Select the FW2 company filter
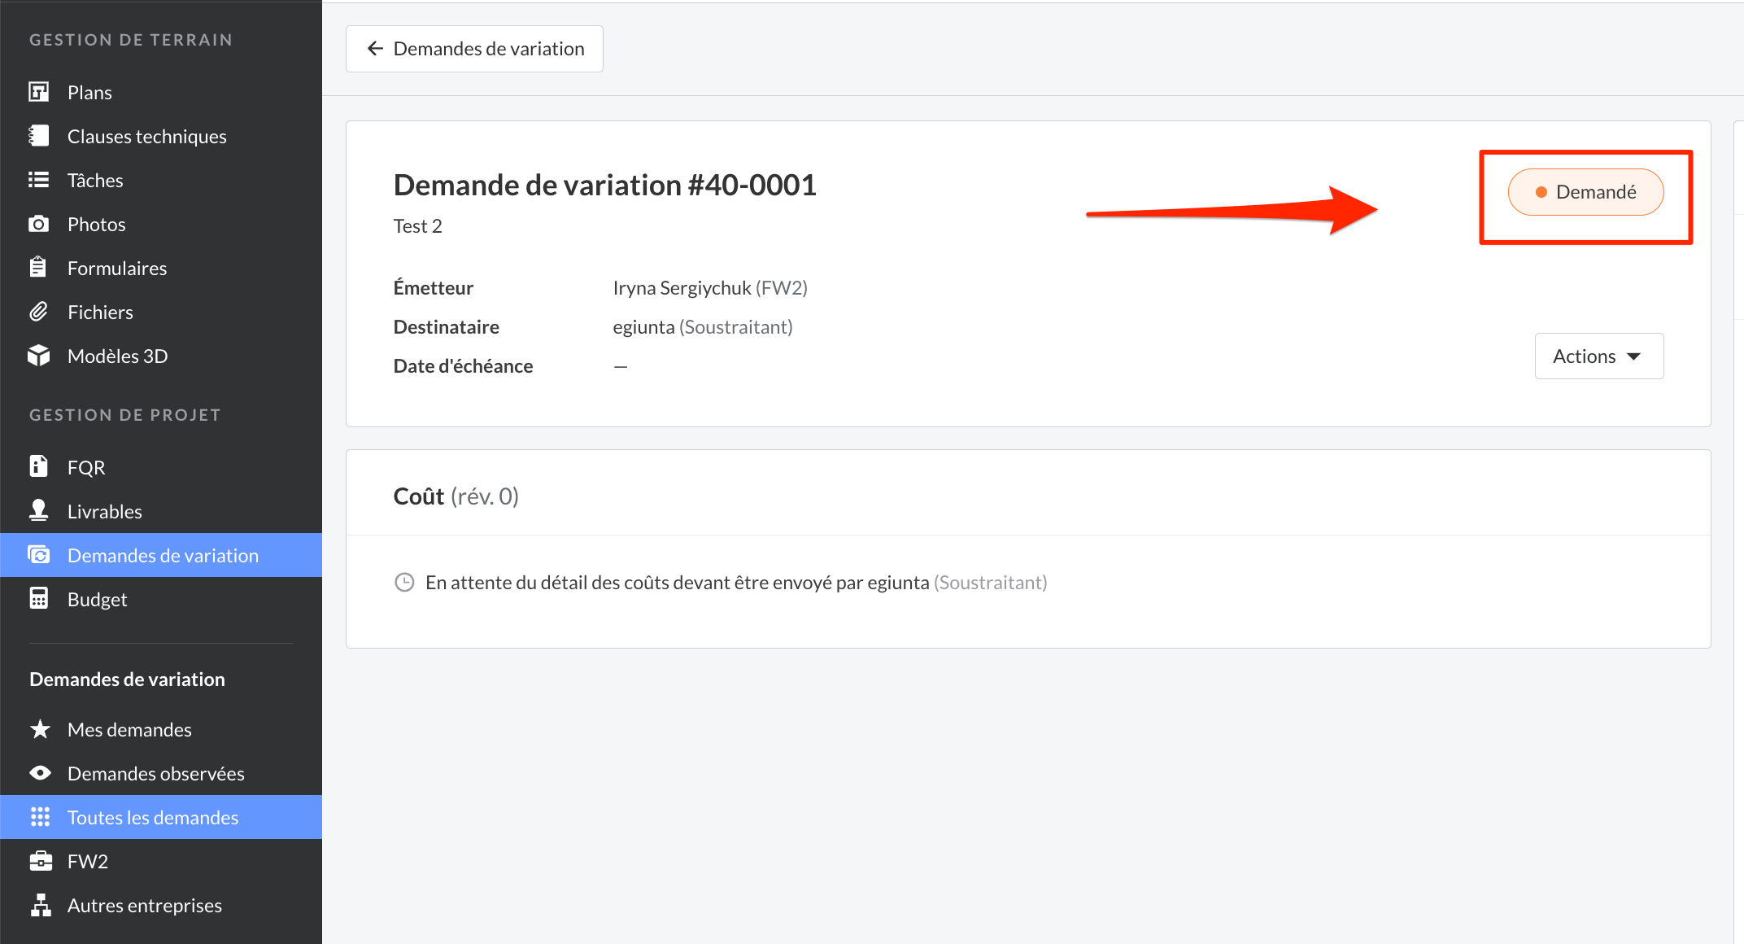1744x944 pixels. 88,861
